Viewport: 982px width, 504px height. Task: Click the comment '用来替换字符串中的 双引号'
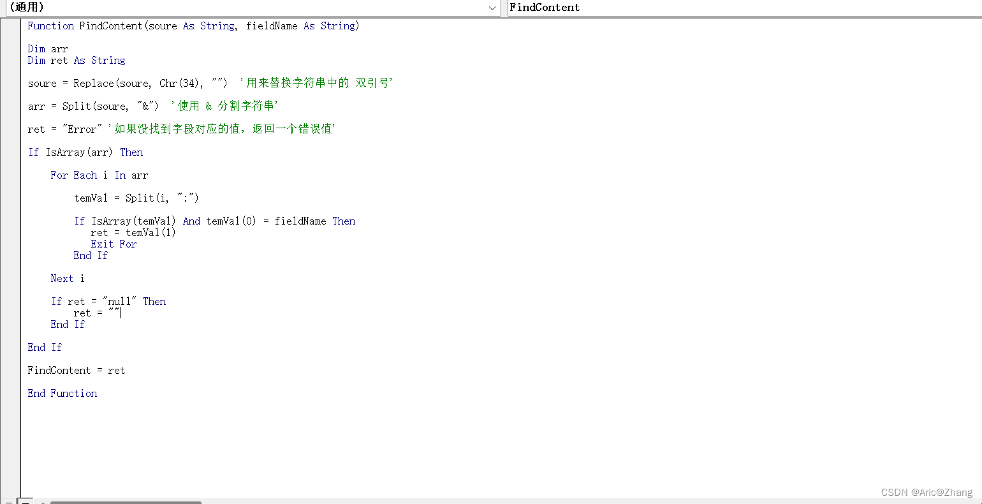[316, 83]
